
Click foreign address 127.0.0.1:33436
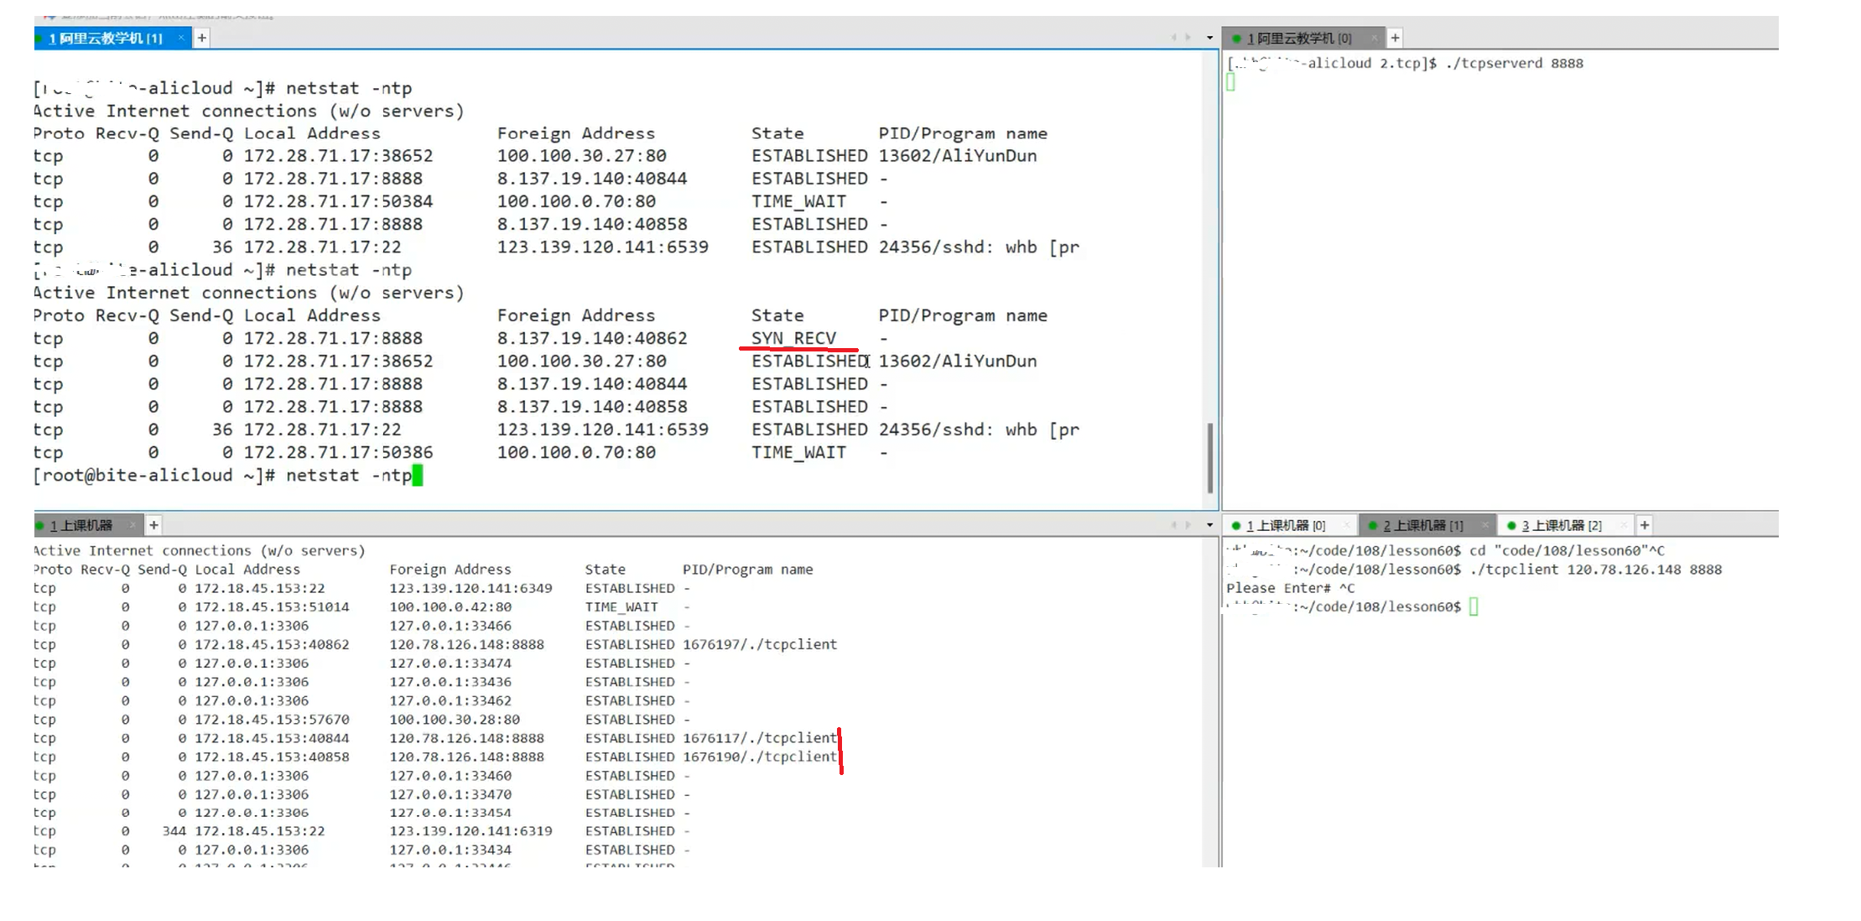(450, 682)
